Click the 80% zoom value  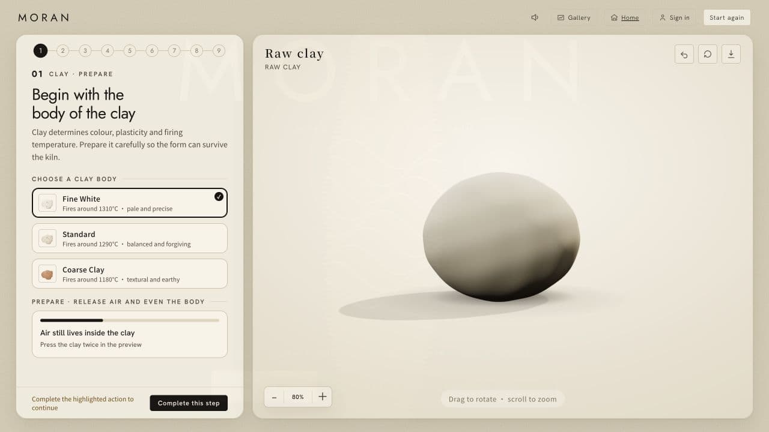click(x=298, y=397)
